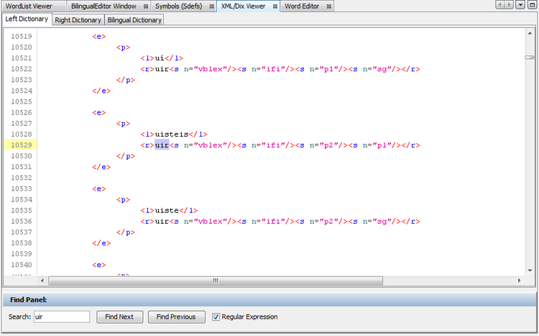Click line number 10529 in gutter

21,145
